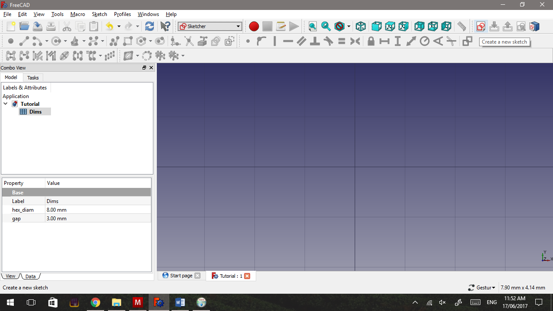Open Word from the taskbar
The height and width of the screenshot is (311, 553).
pos(180,302)
